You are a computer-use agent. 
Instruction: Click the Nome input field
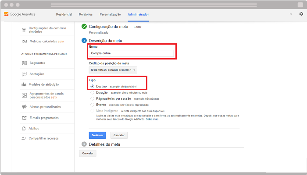coord(131,53)
